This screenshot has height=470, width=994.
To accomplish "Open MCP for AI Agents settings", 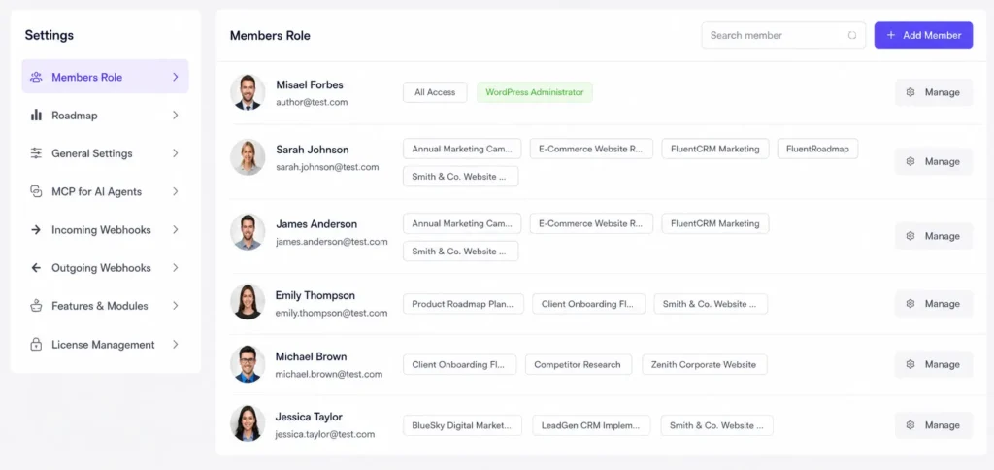I will click(105, 191).
